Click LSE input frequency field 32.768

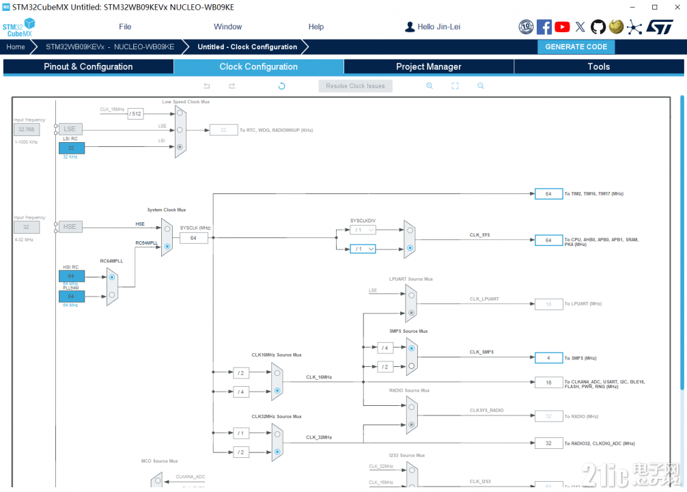[27, 129]
